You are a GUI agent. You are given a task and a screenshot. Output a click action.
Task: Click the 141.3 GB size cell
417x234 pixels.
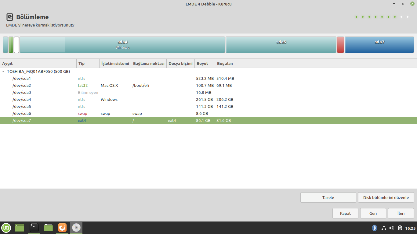pos(204,107)
